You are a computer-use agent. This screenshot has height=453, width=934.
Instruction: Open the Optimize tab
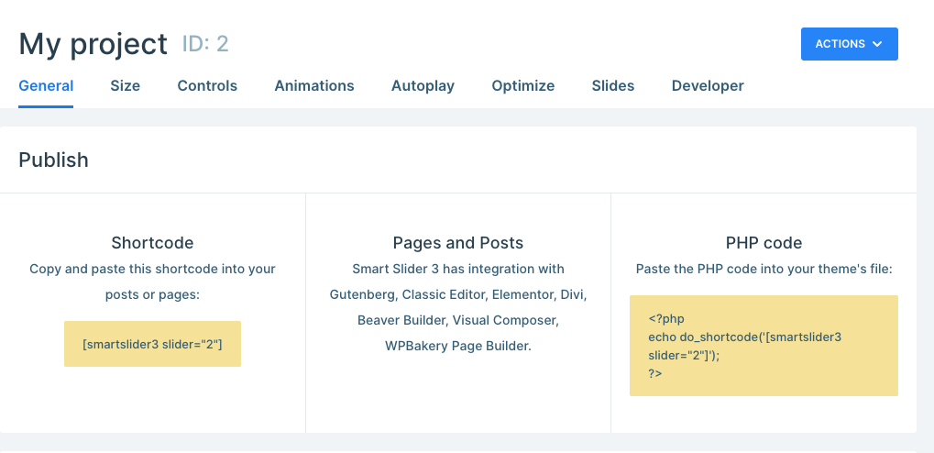point(523,86)
